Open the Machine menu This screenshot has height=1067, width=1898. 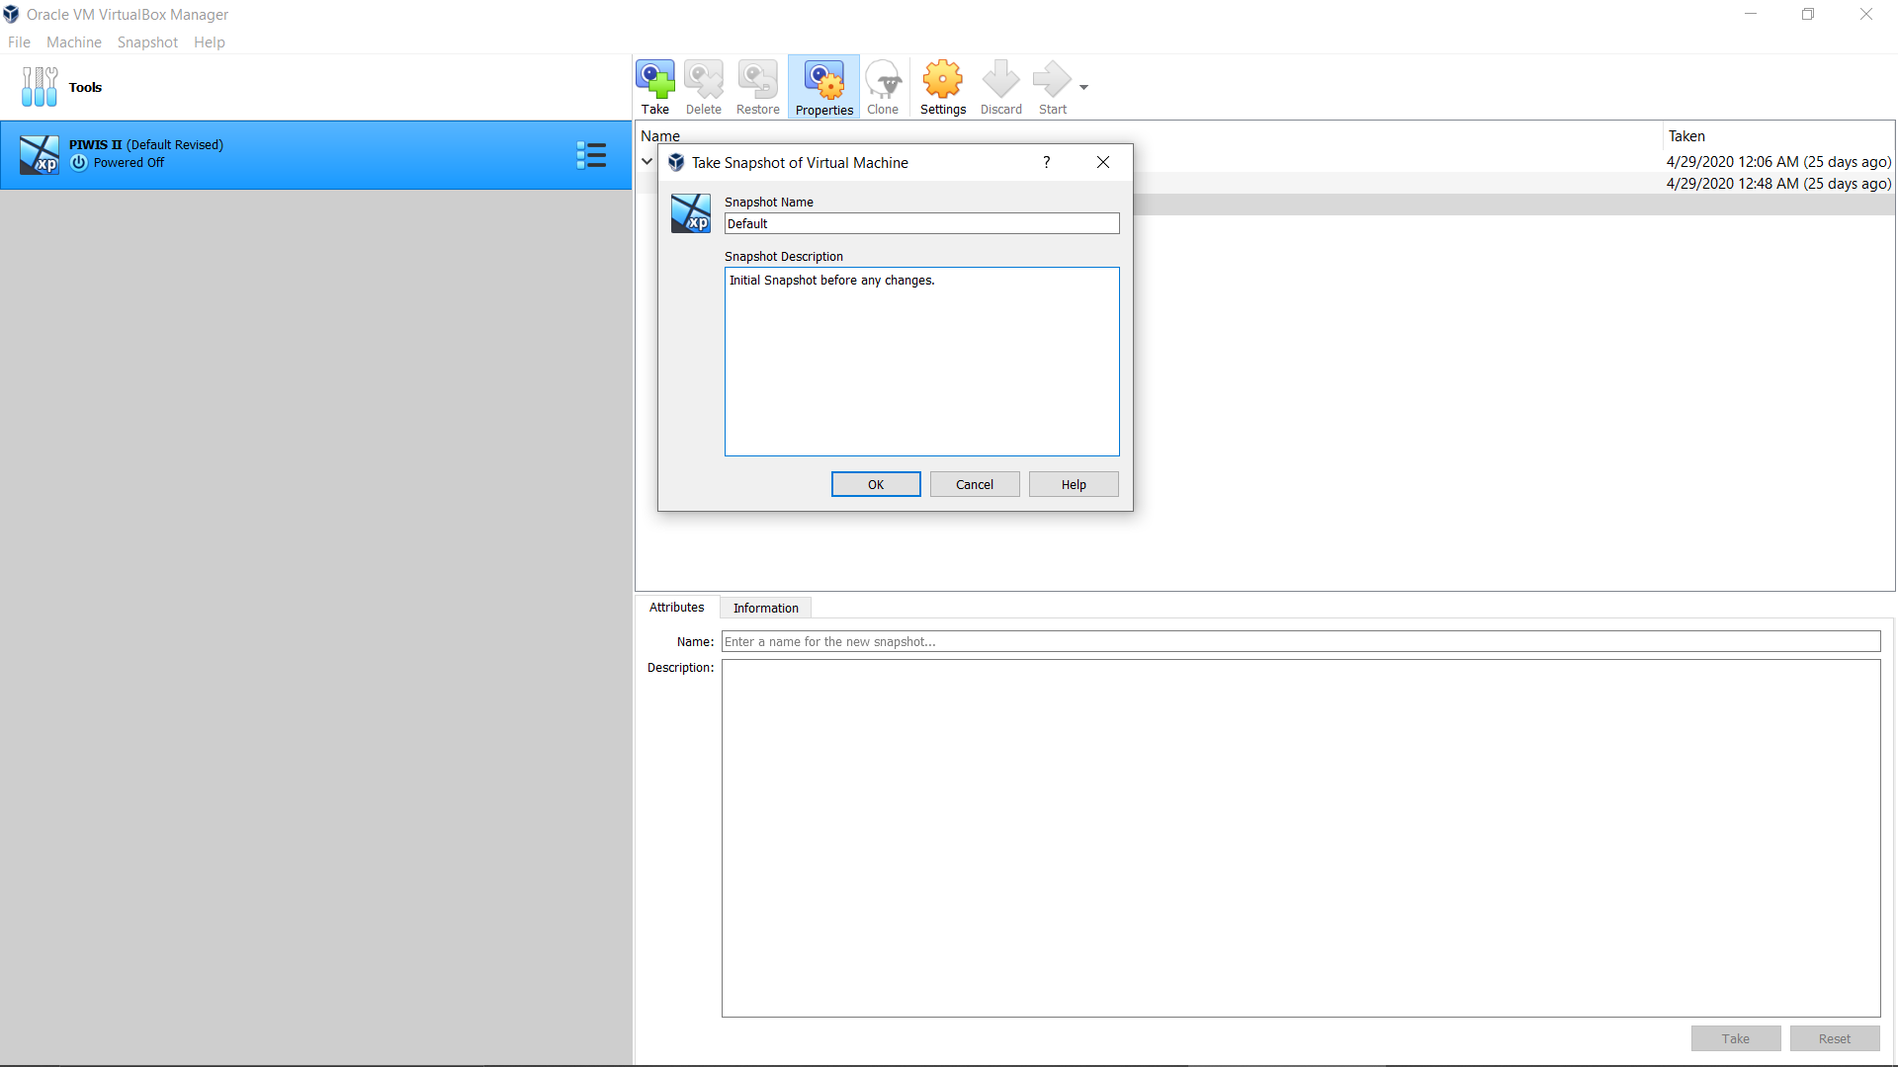point(73,42)
